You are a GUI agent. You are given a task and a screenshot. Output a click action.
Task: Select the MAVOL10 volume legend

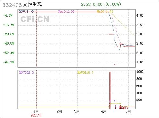coord(86,73)
